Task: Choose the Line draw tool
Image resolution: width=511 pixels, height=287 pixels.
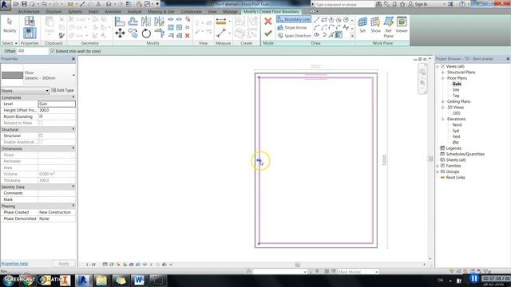Action: [x=316, y=20]
